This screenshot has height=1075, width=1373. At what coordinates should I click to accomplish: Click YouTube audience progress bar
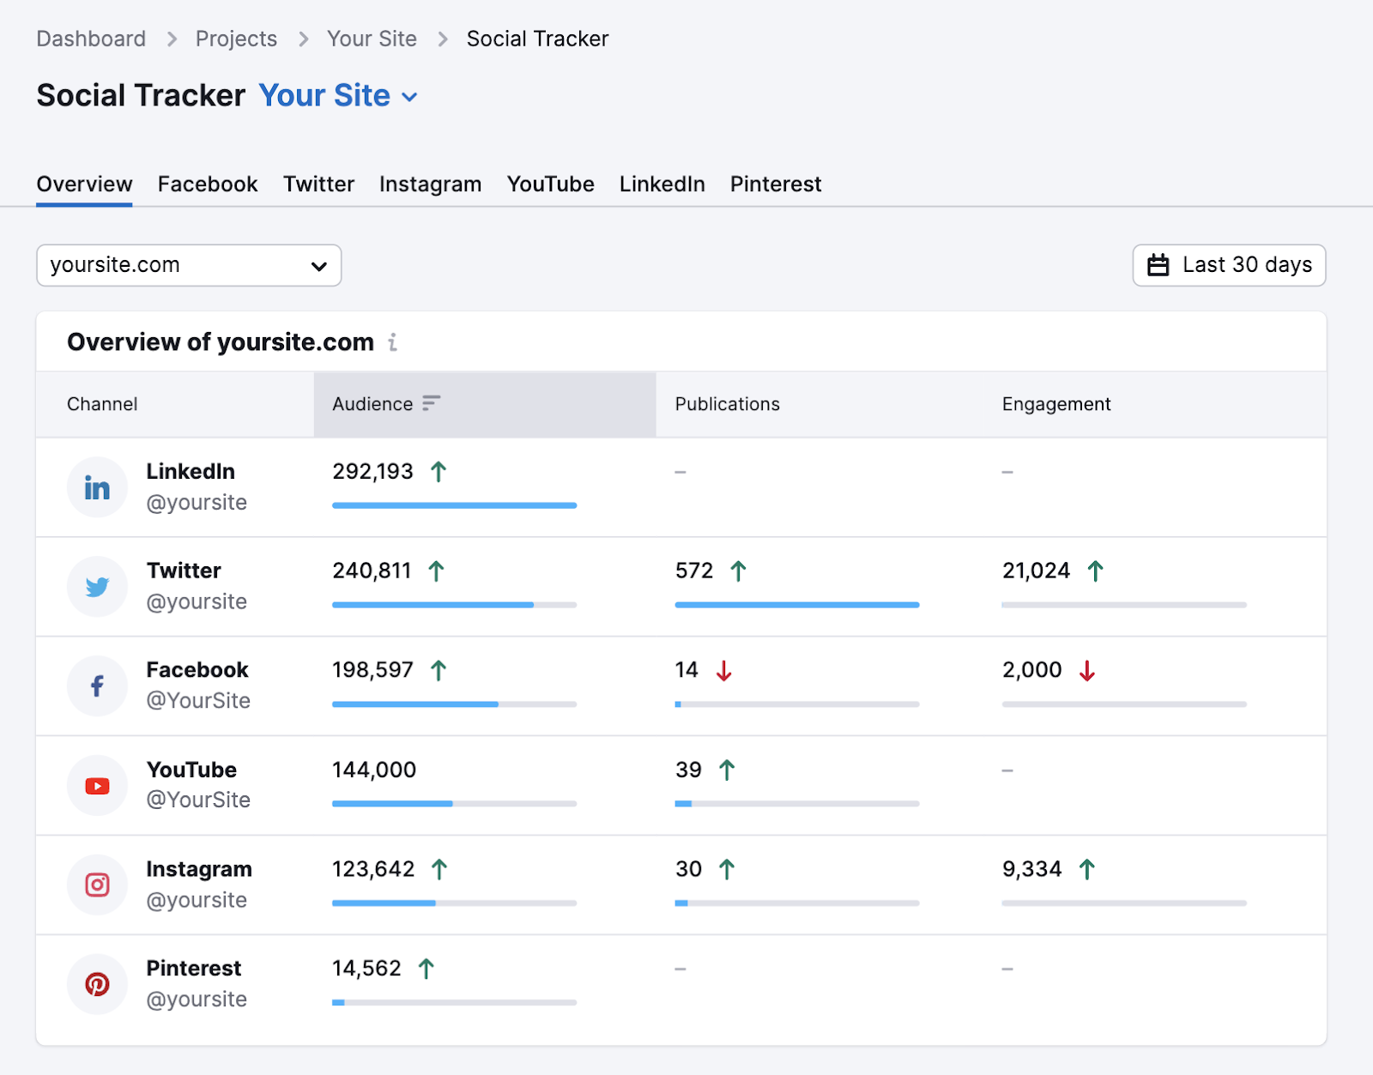point(454,804)
